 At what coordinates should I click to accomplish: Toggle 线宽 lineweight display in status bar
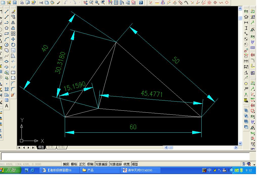[x=126, y=164]
